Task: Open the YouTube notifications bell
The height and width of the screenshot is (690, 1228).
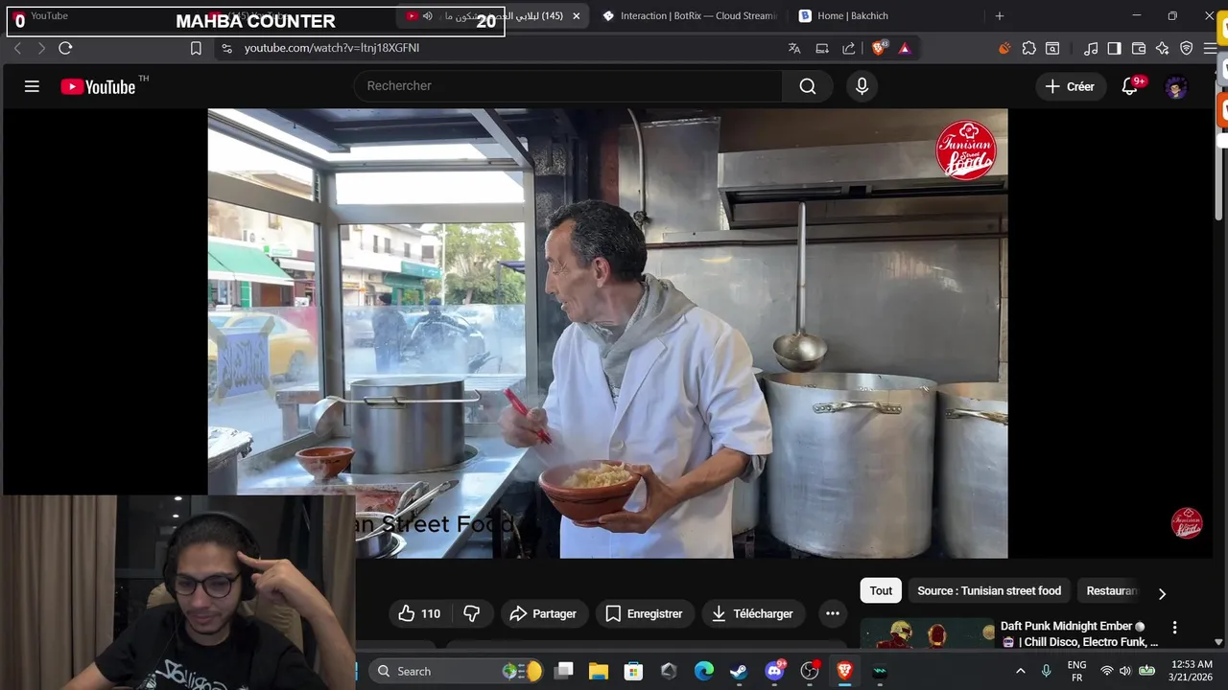Action: pyautogui.click(x=1130, y=86)
